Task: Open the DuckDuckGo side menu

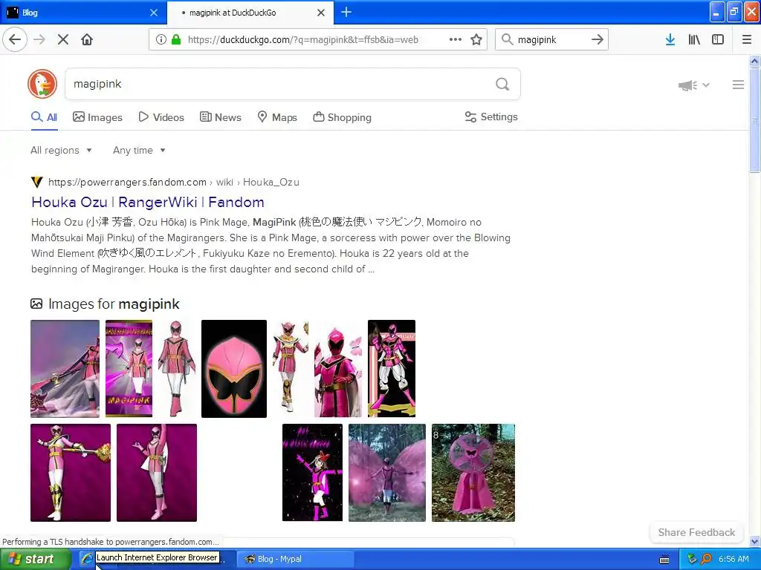Action: pos(738,85)
